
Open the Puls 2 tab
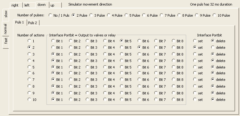pyautogui.click(x=33, y=23)
